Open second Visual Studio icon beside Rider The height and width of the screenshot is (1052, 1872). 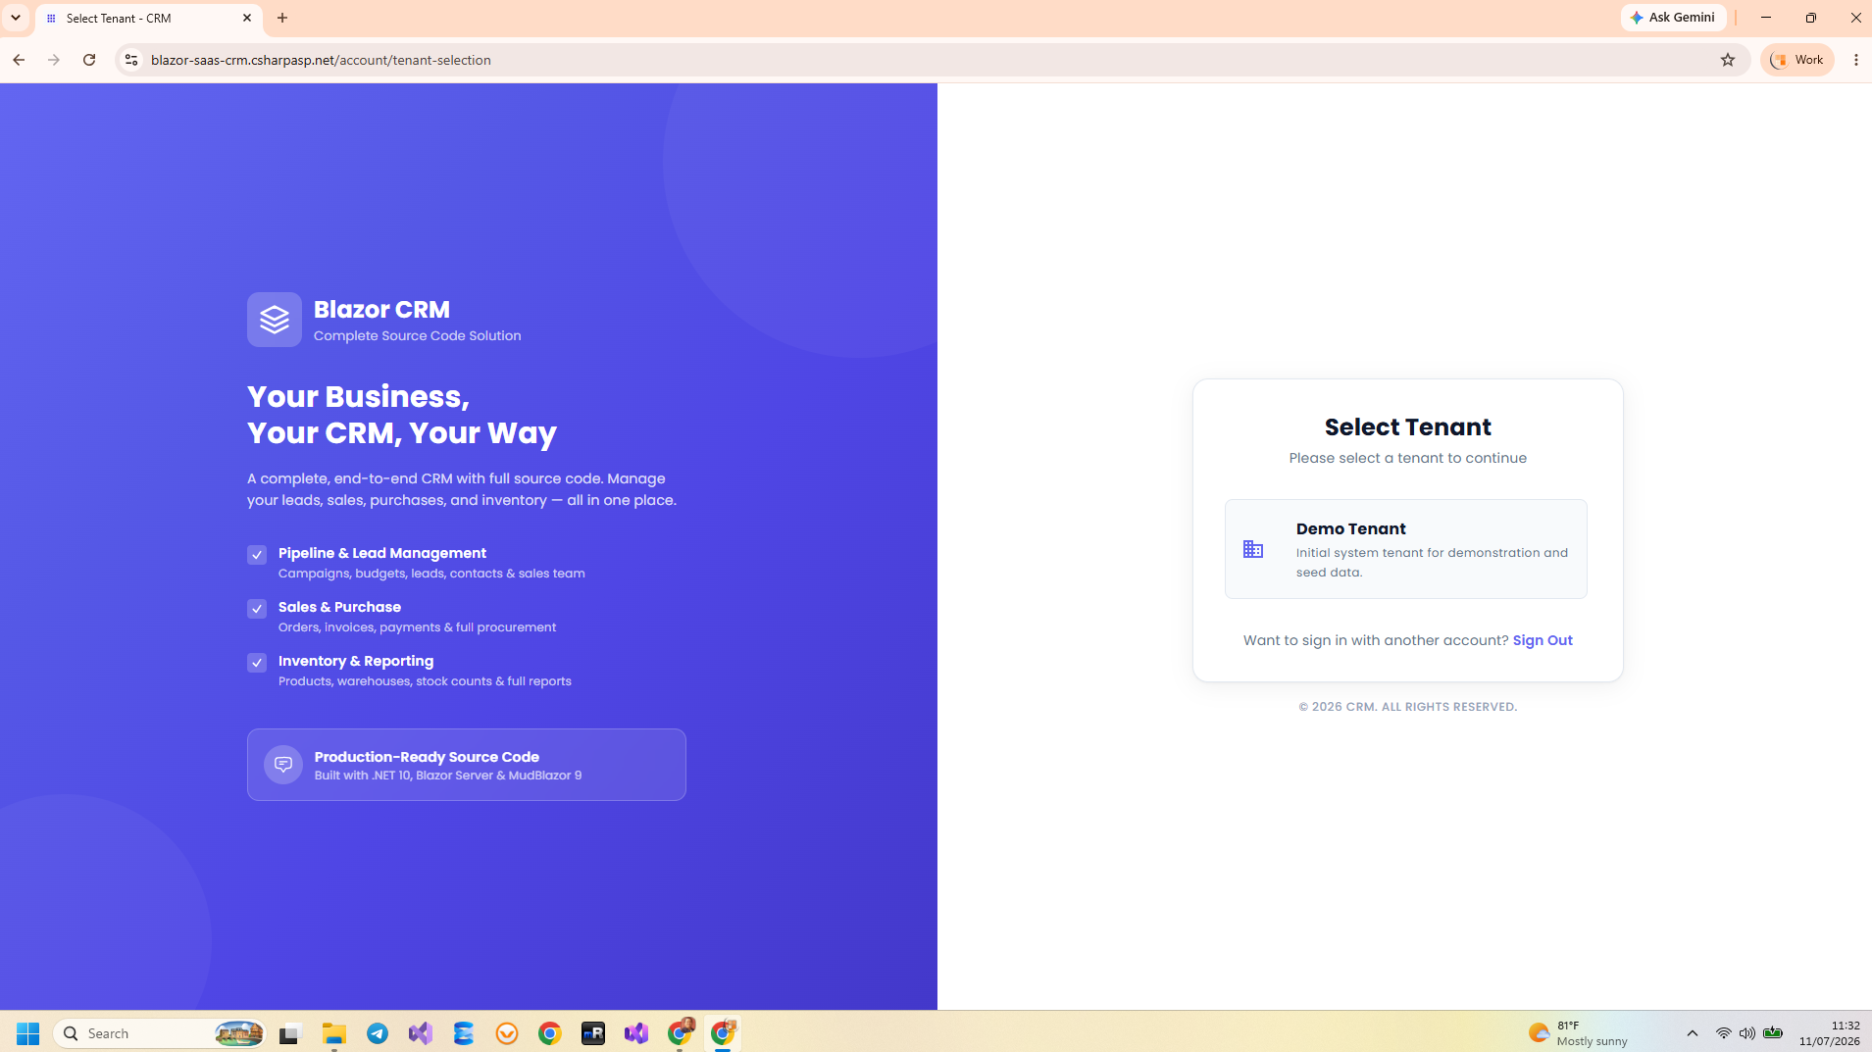636,1033
